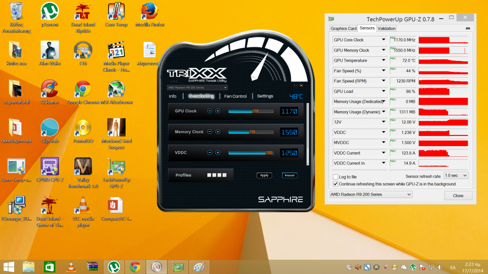Load TRIXX profile 1

pos(209,175)
